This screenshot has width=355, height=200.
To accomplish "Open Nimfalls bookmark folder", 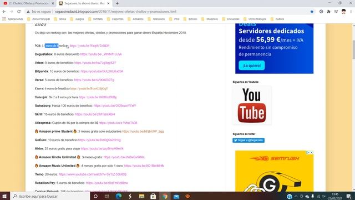I will 95,19.
